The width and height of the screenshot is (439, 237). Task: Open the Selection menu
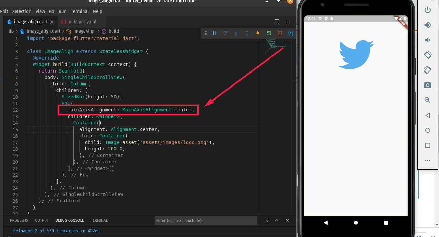click(22, 11)
